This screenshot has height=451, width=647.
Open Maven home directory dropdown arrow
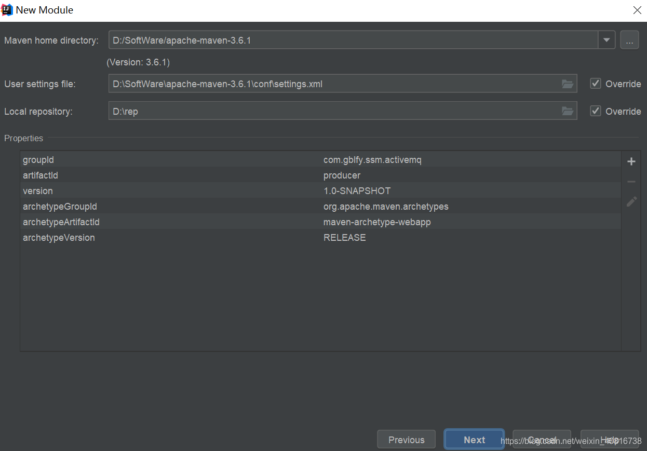606,40
